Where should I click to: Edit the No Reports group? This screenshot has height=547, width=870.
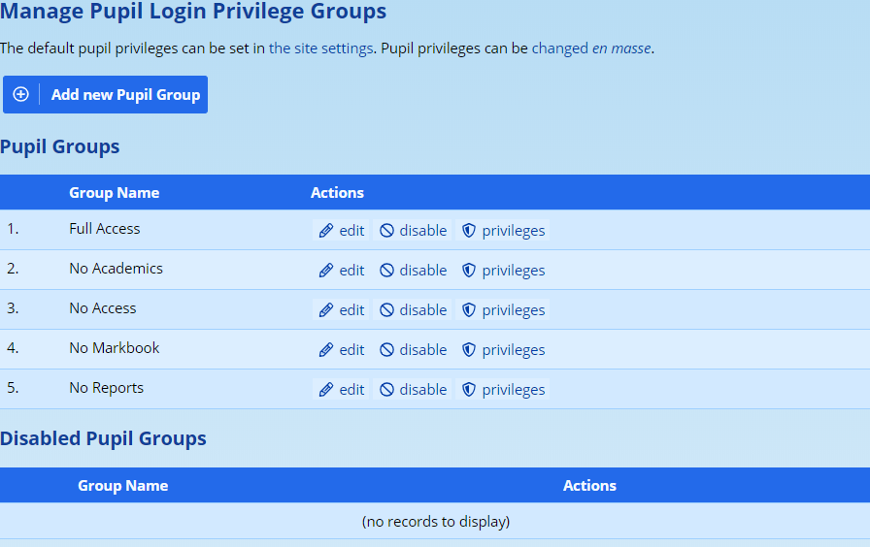(x=341, y=390)
